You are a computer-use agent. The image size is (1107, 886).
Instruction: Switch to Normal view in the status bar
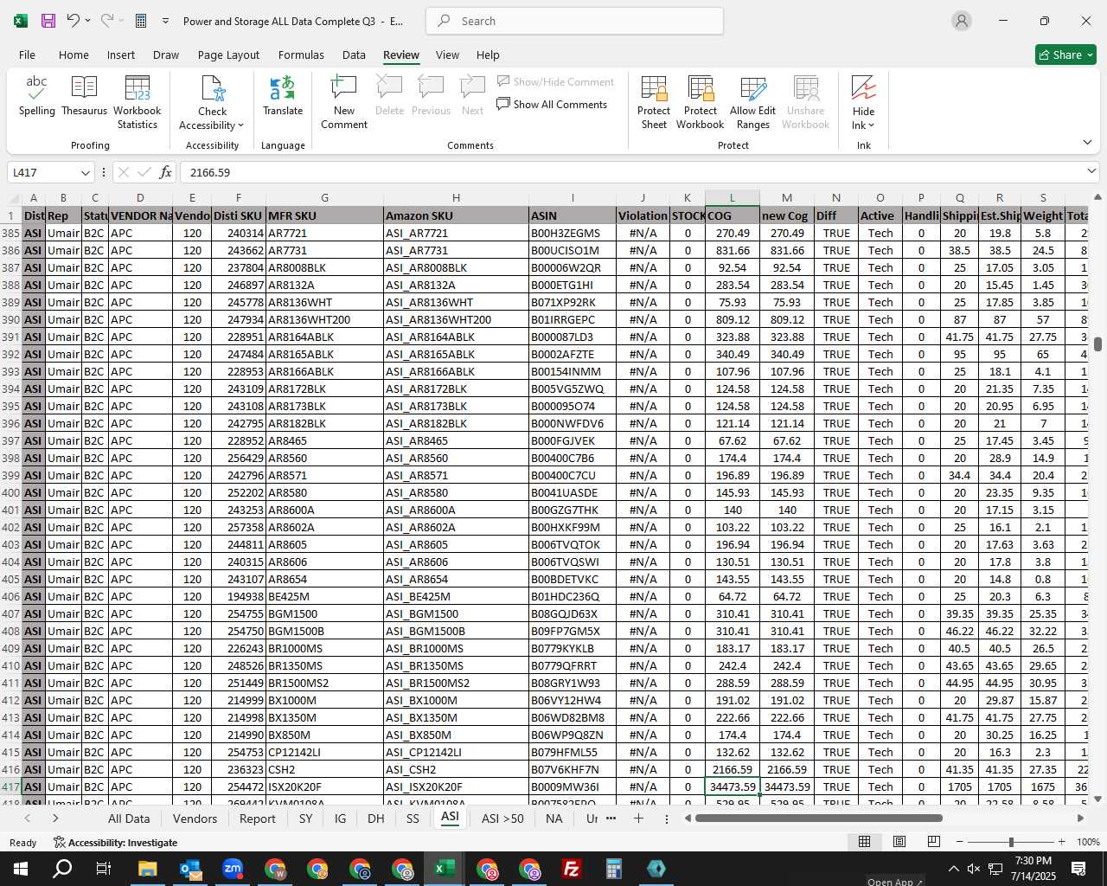coord(864,842)
